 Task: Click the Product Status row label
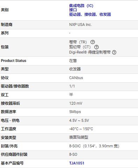(x=14, y=61)
